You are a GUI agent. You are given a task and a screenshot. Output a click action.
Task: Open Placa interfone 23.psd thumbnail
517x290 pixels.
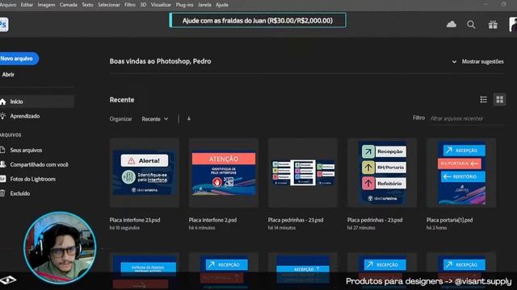[x=145, y=172]
